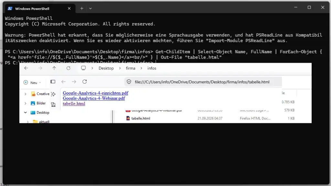Open Desktop in the Explorer breadcrumb
Image resolution: width=331 pixels, height=186 pixels.
(106, 68)
